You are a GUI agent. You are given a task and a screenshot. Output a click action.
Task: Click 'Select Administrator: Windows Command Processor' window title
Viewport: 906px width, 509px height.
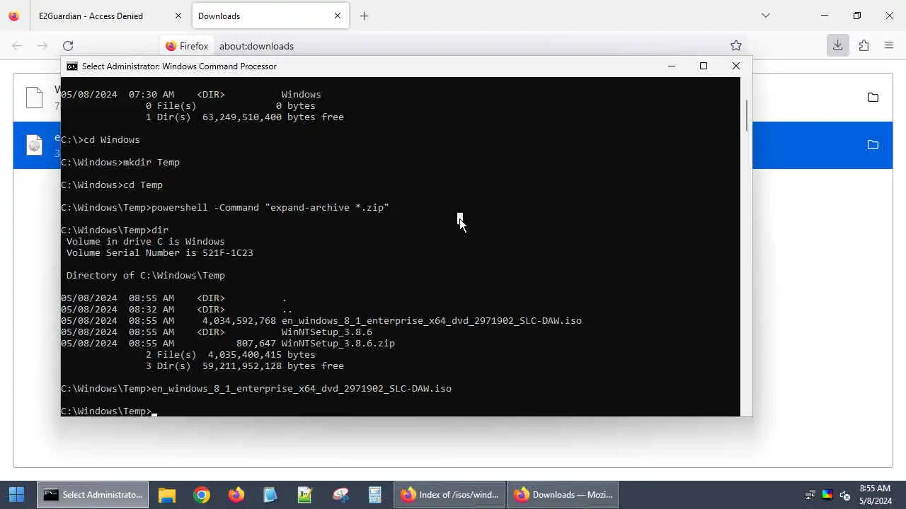(x=179, y=66)
